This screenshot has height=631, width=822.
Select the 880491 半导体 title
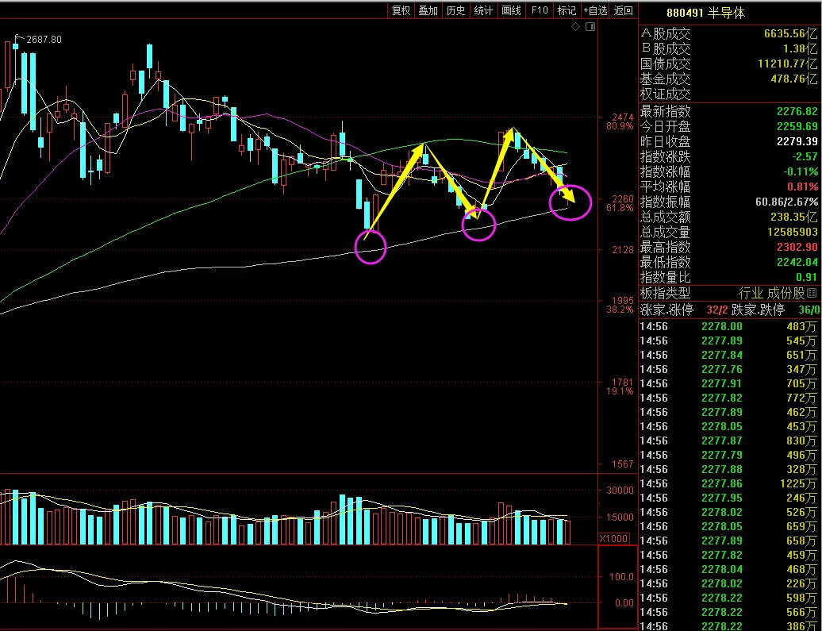coord(705,13)
